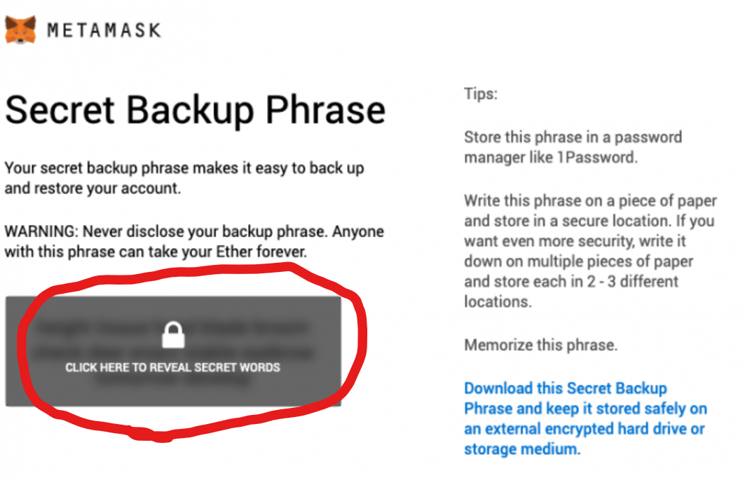The width and height of the screenshot is (743, 478).
Task: Click the Write this phrase on paper tip
Action: coord(590,251)
